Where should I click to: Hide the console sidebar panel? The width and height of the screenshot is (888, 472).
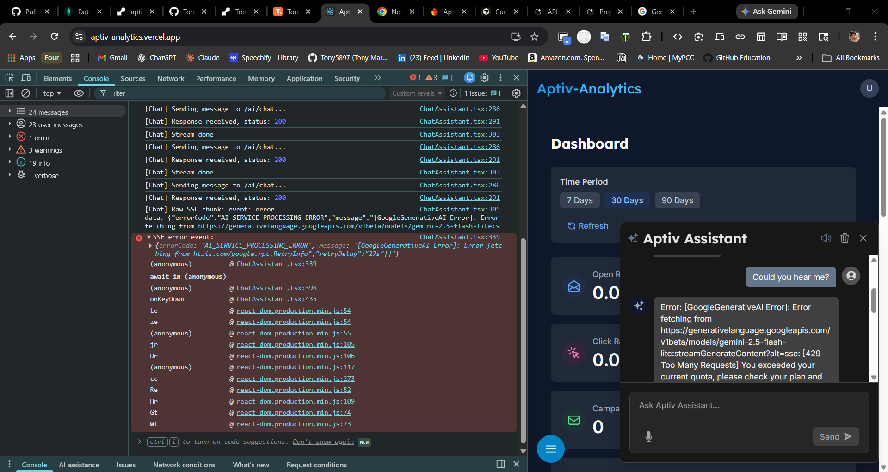(10, 93)
